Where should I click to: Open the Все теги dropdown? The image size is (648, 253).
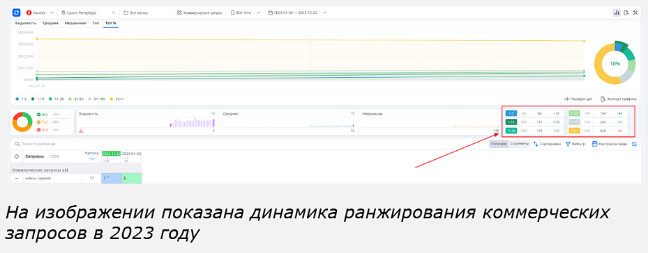coord(246,13)
